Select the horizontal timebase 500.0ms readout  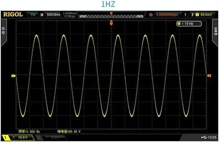tap(53, 15)
